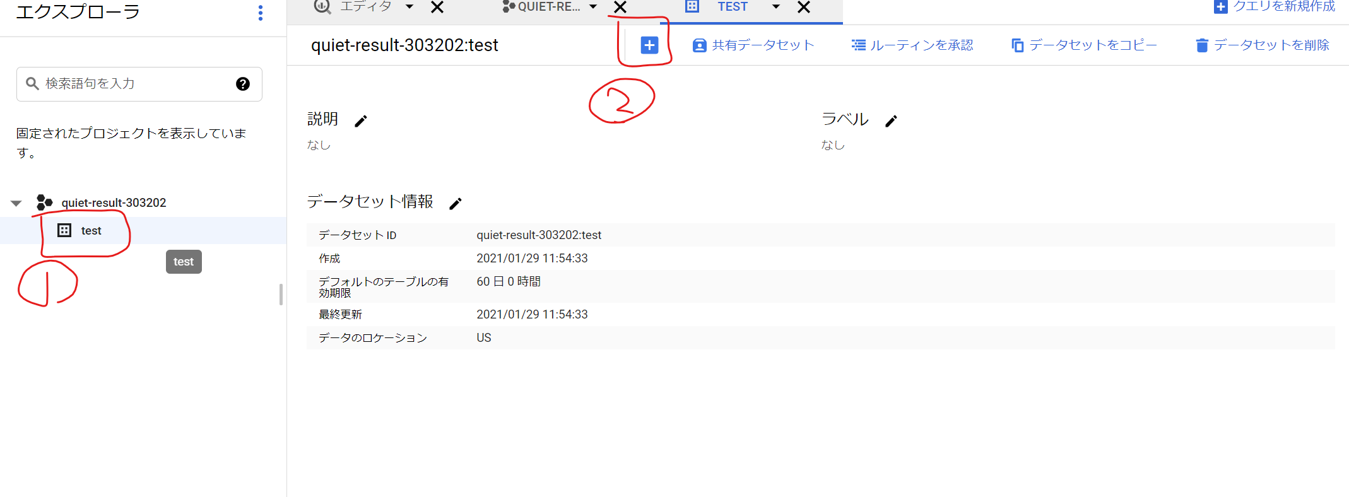Click the quiet-result-303202:test page heading
Viewport: 1349px width, 497px height.
tap(404, 45)
